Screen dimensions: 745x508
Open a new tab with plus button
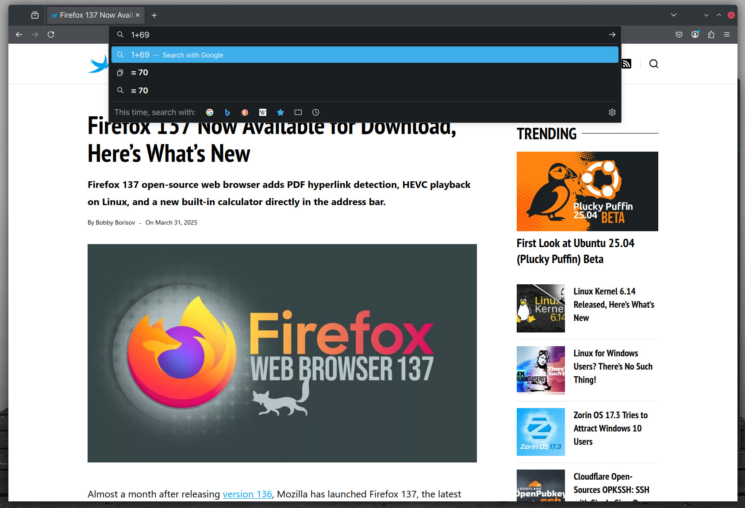tap(154, 15)
